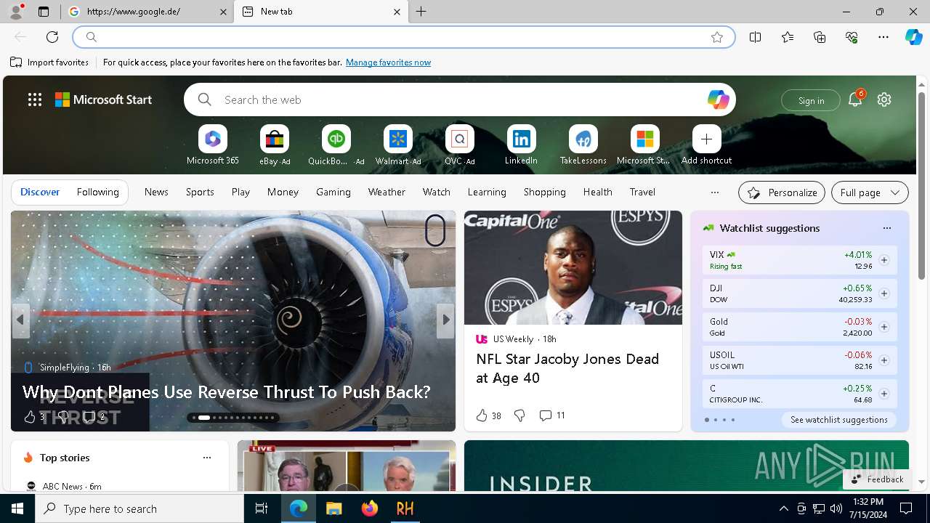The image size is (930, 523).
Task: Open Browser essentials icon
Action: click(x=852, y=37)
